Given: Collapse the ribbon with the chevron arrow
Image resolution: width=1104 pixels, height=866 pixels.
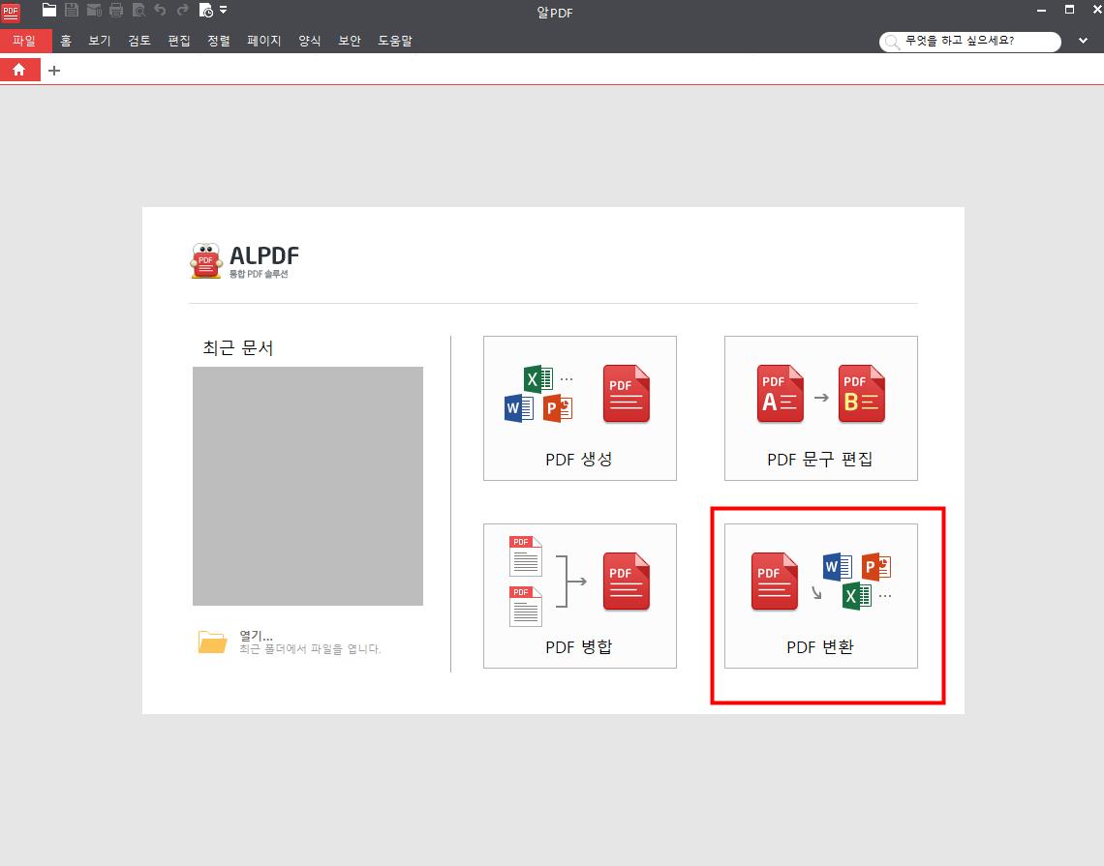Looking at the screenshot, I should click(1083, 41).
